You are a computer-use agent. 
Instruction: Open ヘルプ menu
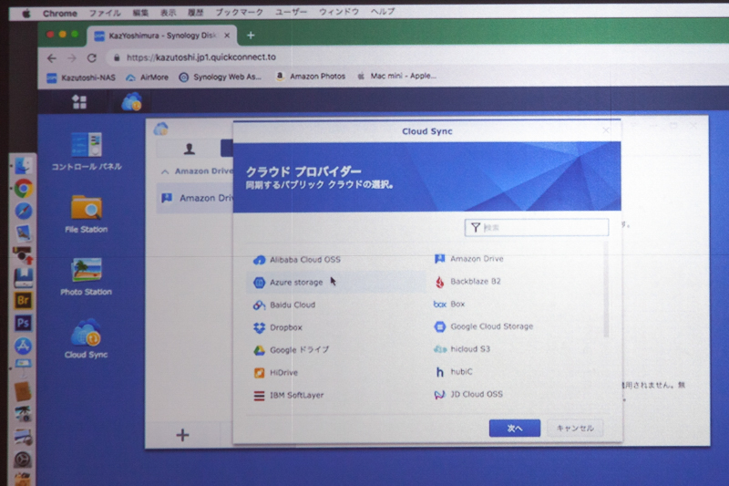[382, 12]
